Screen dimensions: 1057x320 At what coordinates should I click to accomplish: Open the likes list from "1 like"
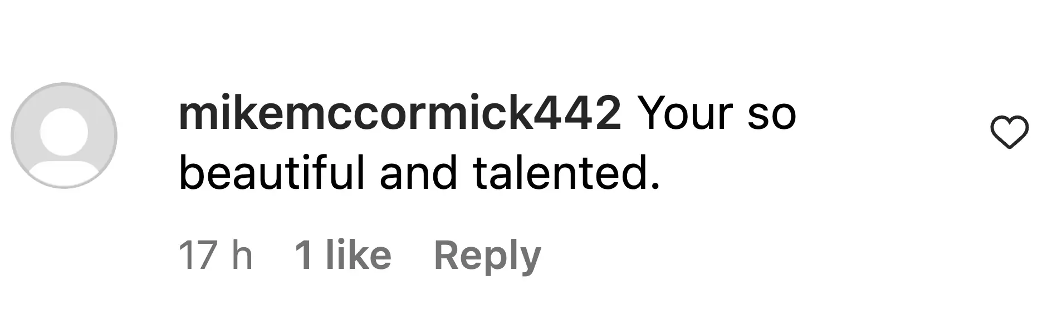342,256
